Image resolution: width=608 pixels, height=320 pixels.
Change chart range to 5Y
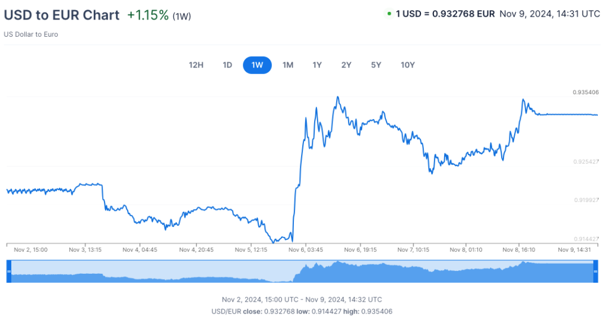(x=376, y=65)
